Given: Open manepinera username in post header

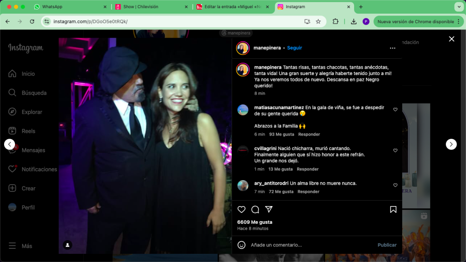Looking at the screenshot, I should (x=267, y=48).
